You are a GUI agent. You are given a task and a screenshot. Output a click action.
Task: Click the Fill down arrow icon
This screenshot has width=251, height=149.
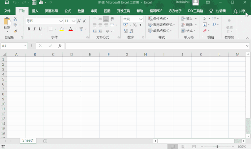205,25
